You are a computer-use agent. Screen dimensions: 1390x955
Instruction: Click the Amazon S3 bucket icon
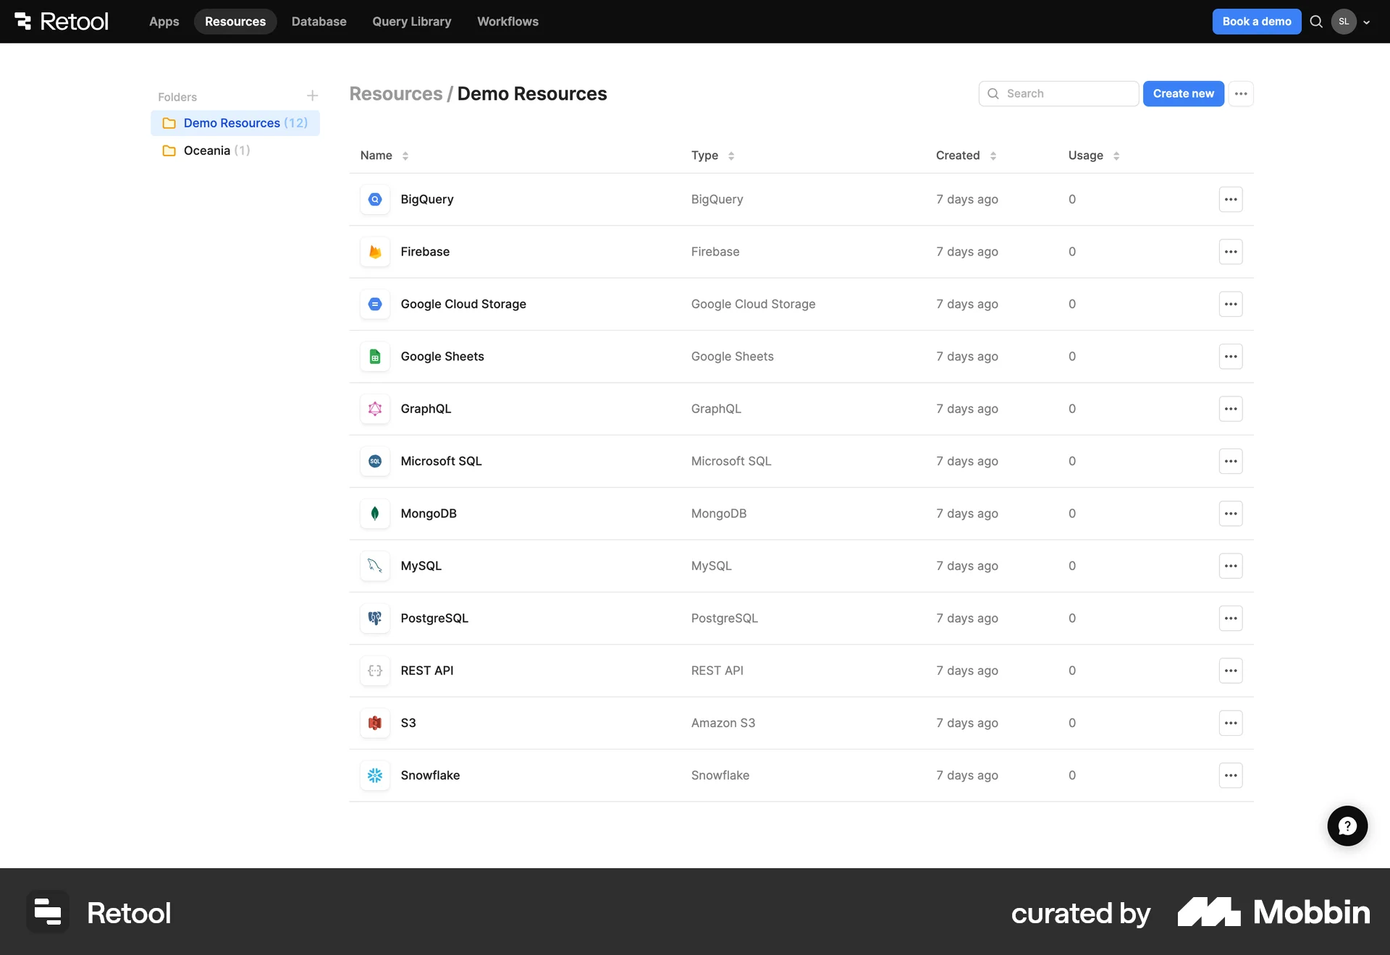click(375, 723)
